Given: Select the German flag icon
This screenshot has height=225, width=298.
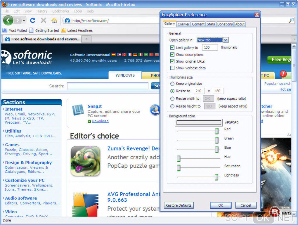Looking at the screenshot, I should coord(135,55).
